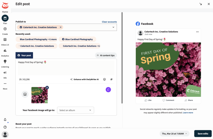Open the emoji picker
The image size is (213, 139).
(x=104, y=79)
